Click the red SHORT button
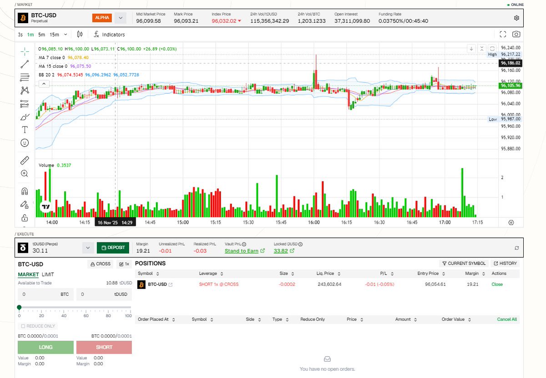This screenshot has height=378, width=546. [104, 347]
